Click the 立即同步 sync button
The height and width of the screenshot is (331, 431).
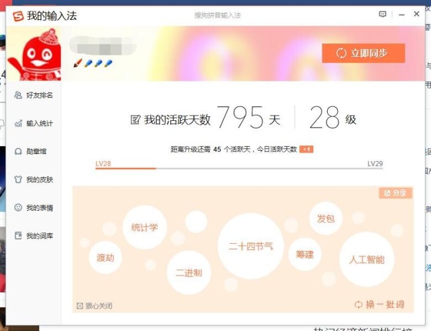coord(363,53)
